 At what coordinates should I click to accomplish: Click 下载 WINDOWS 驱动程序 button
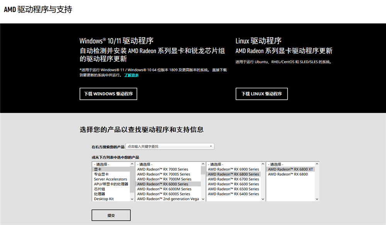108,94
